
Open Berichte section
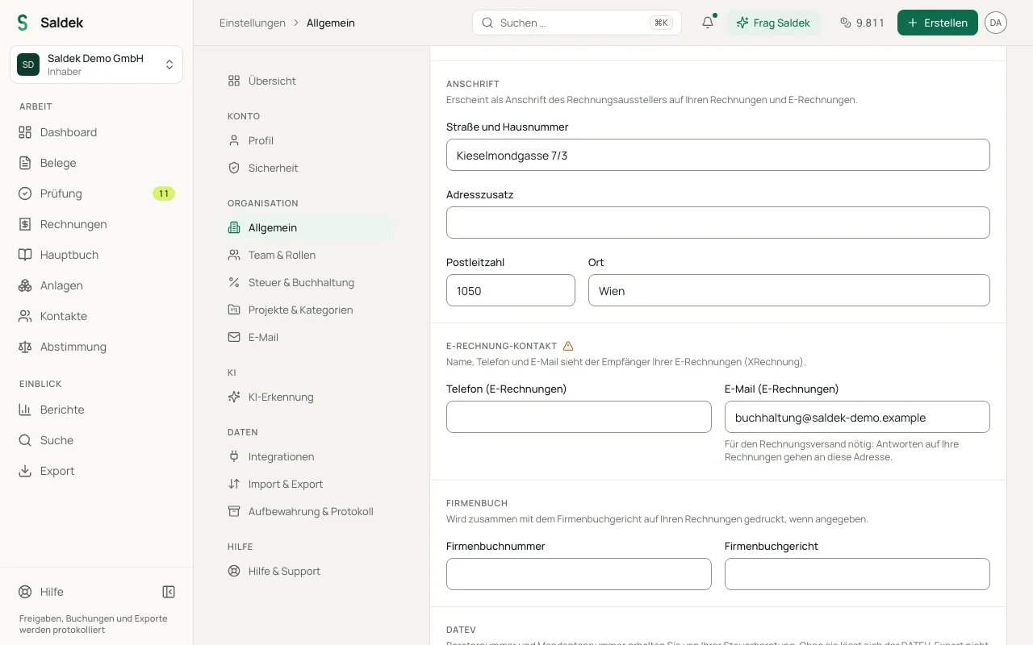[97, 410]
